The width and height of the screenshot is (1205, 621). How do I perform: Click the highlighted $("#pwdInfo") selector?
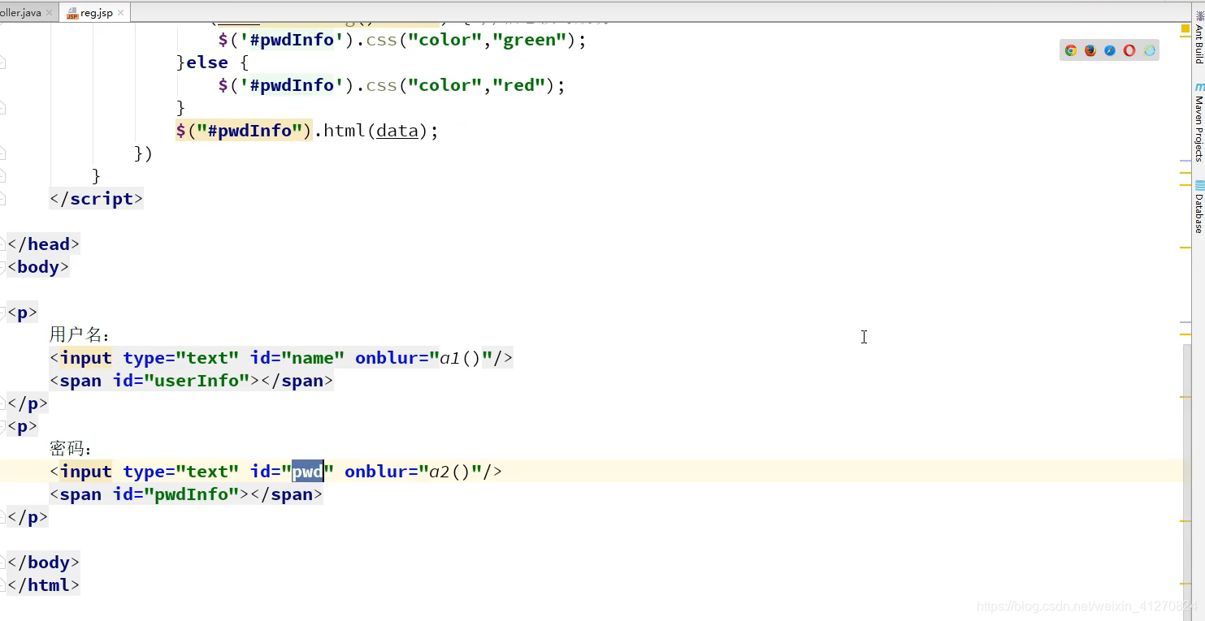click(245, 131)
